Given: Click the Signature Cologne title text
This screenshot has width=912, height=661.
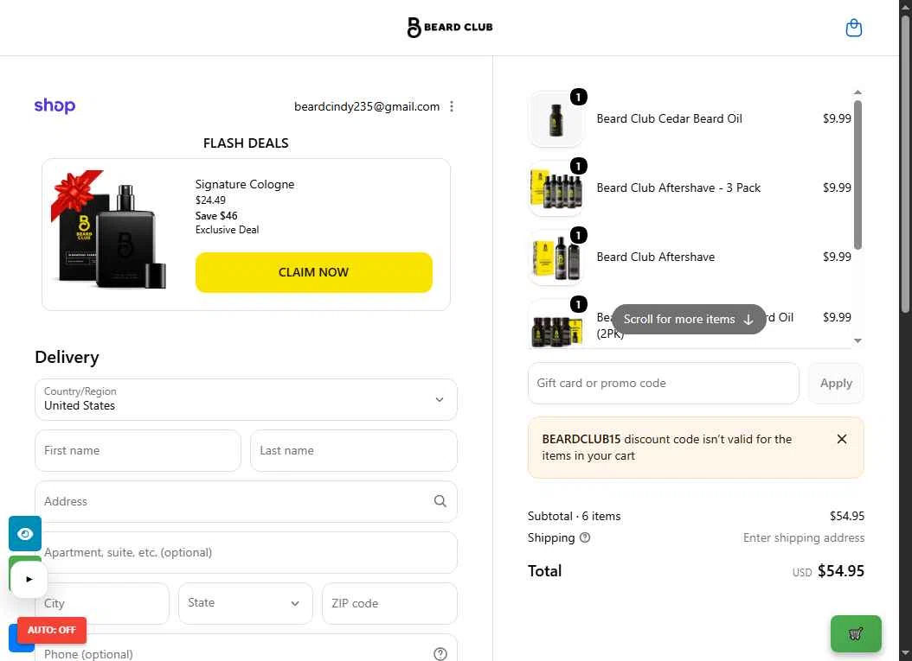Looking at the screenshot, I should click(244, 184).
